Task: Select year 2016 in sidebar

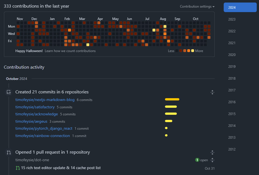Action: [232, 102]
